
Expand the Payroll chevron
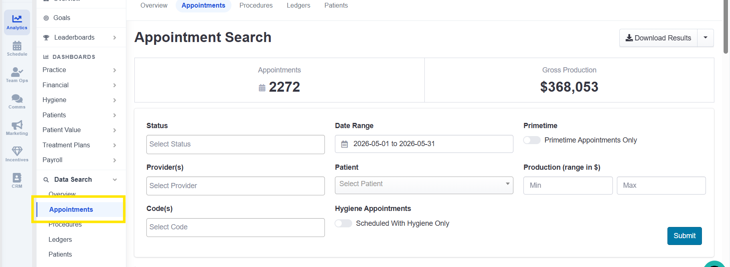point(115,160)
